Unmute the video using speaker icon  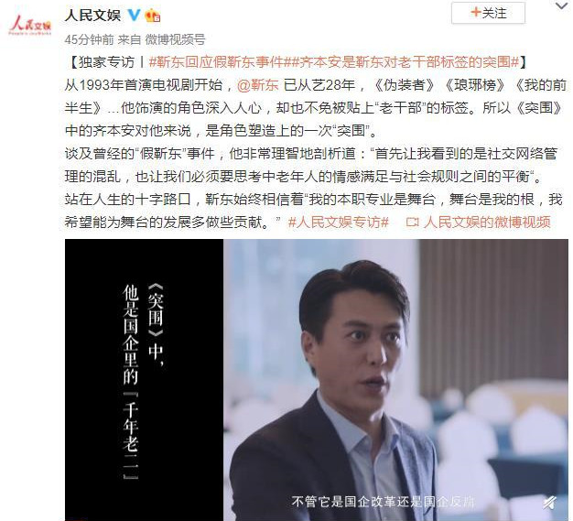(550, 503)
